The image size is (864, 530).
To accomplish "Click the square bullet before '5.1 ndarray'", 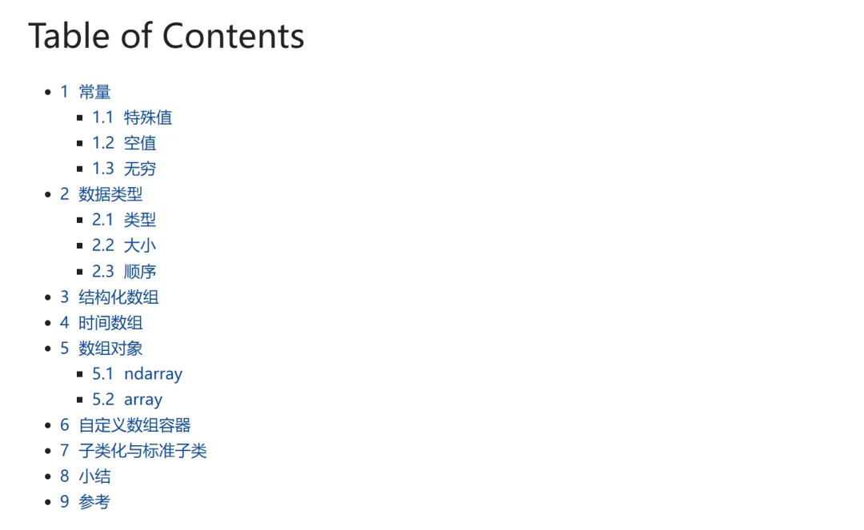I will point(80,374).
